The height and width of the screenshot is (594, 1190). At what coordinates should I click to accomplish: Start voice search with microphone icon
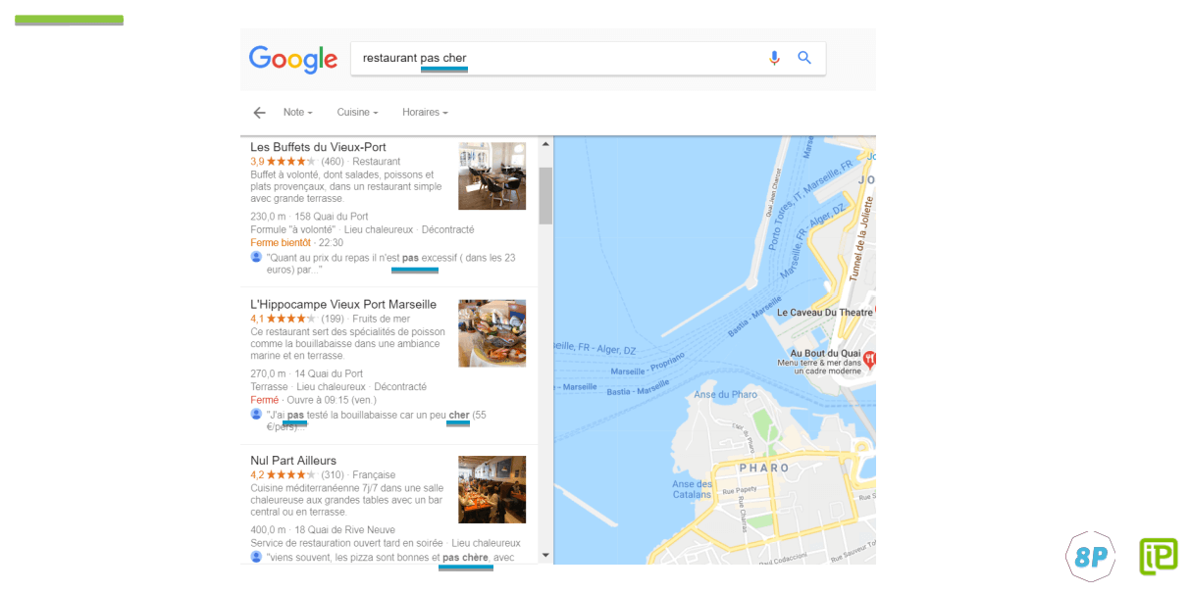click(x=774, y=58)
